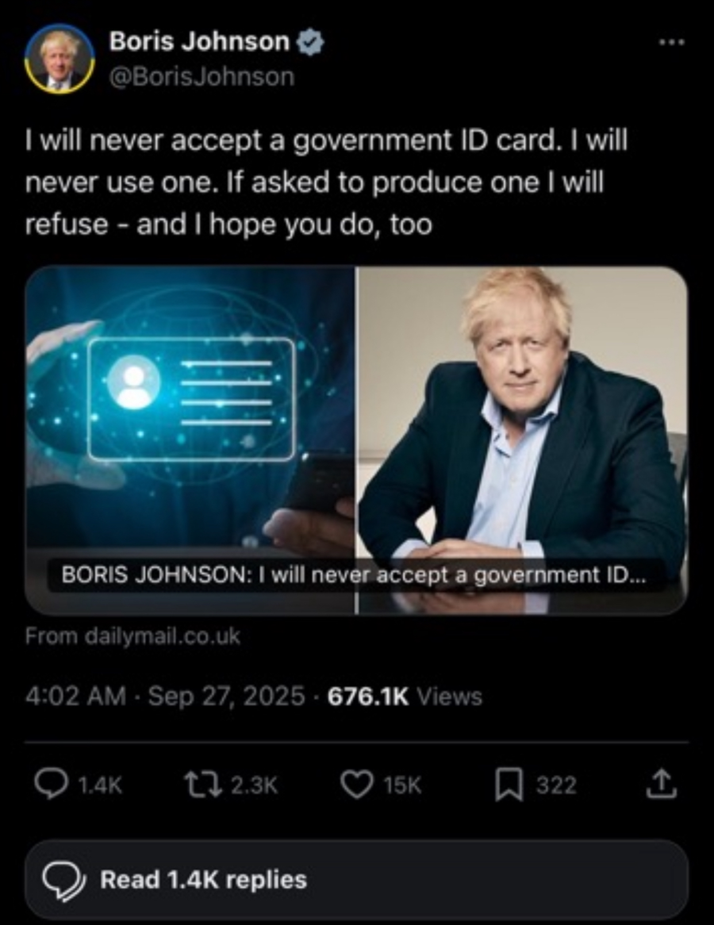Open the digital ID card image
This screenshot has width=714, height=925.
tap(190, 440)
